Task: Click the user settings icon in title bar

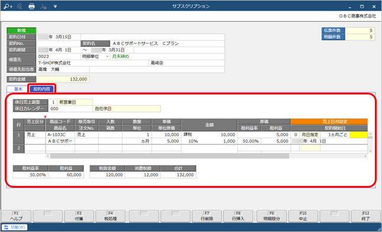Action: (44, 6)
